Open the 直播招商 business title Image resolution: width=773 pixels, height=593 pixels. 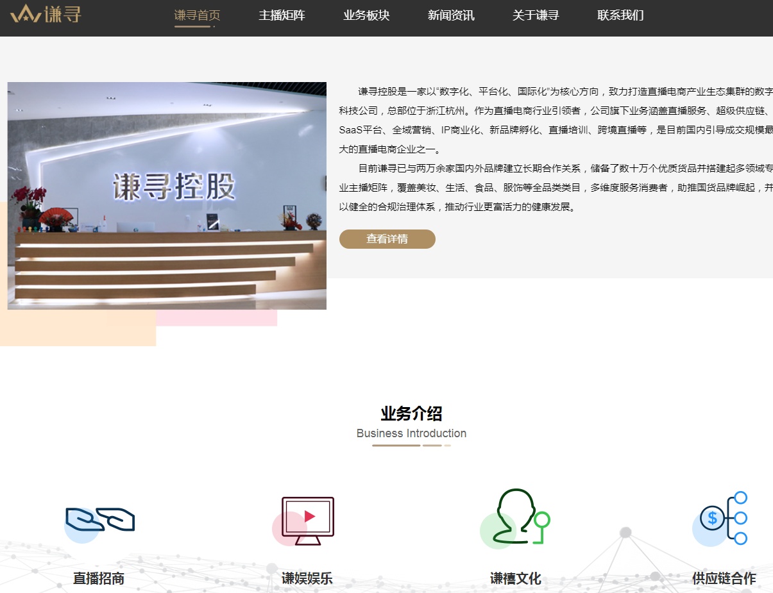pos(99,579)
